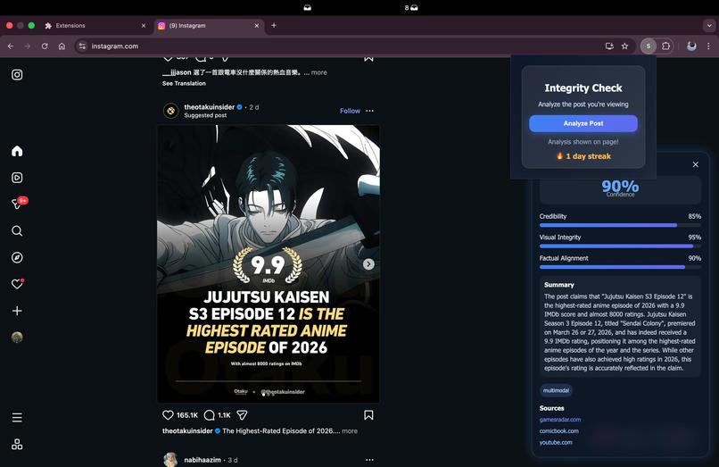Image resolution: width=719 pixels, height=467 pixels.
Task: Open comicbook.com source link
Action: pyautogui.click(x=559, y=430)
